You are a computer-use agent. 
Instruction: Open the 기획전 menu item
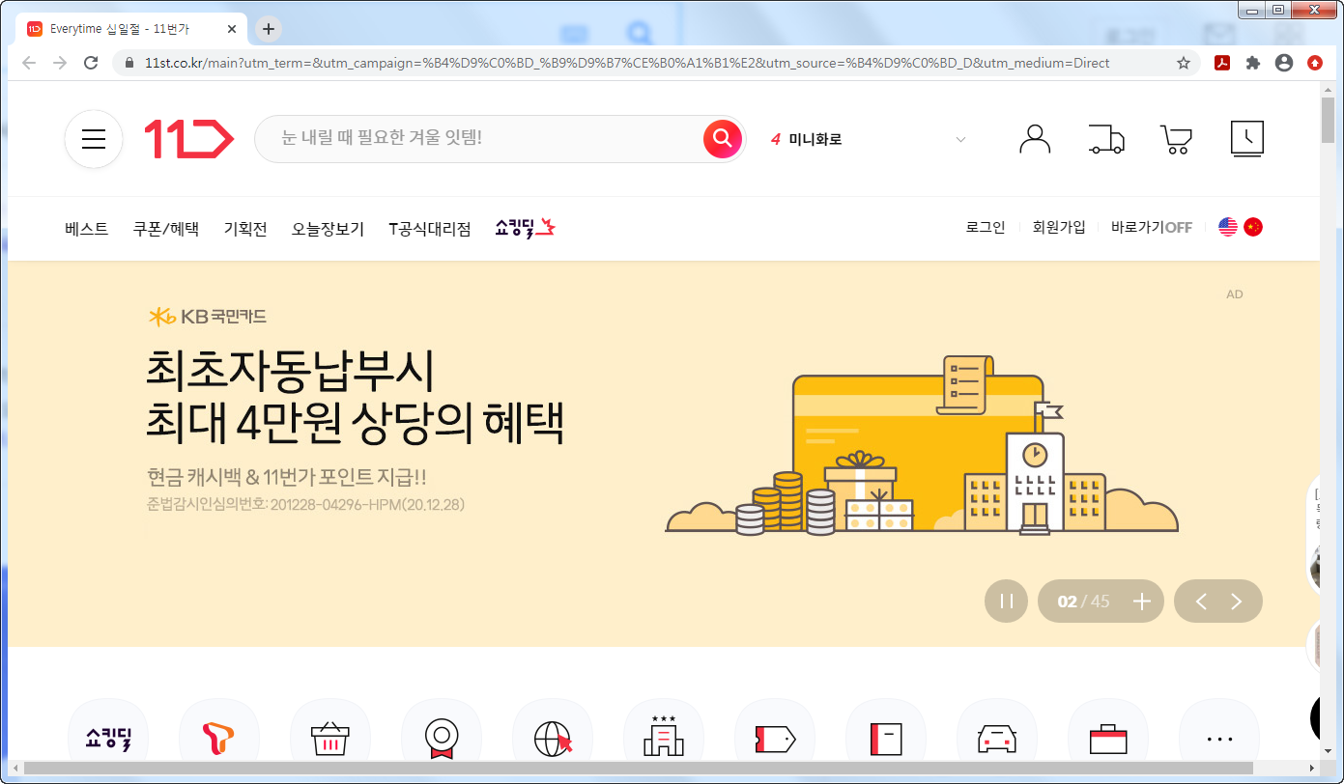(x=245, y=229)
